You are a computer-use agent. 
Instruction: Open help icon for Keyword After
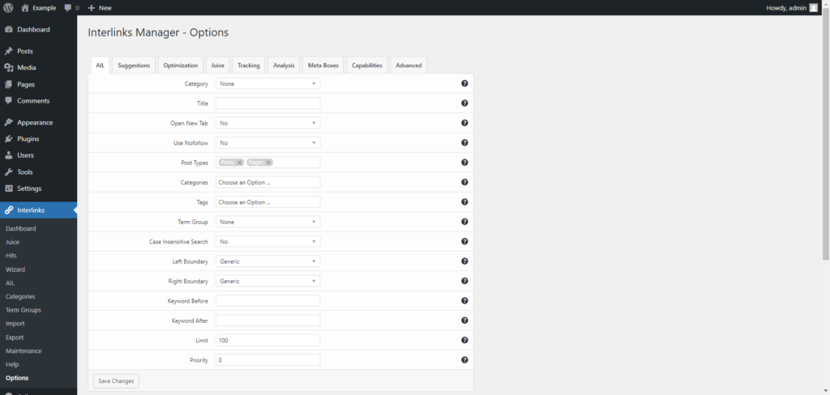click(464, 321)
